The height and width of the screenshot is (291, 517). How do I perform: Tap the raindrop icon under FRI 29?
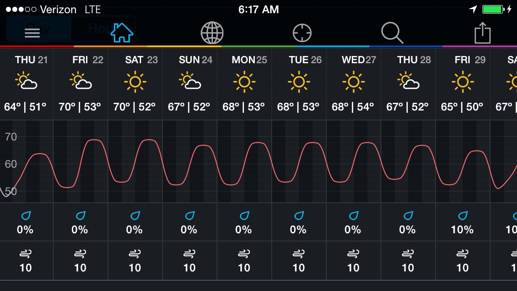point(462,216)
